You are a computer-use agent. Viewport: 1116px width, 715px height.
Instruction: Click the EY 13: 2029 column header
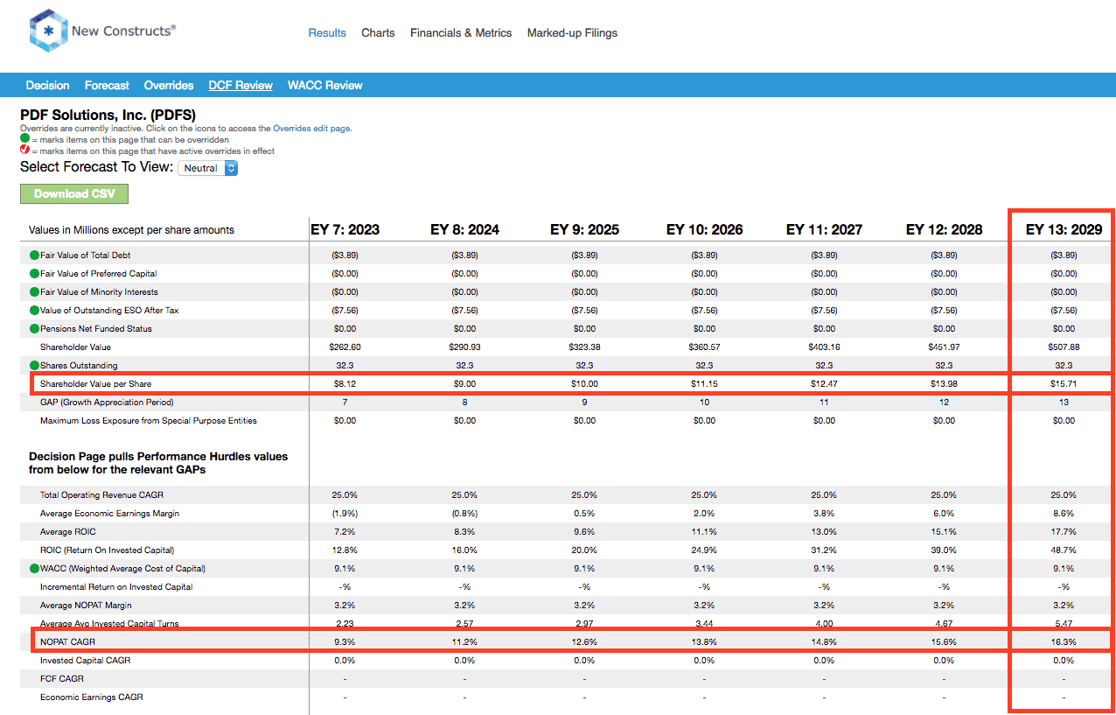coord(1064,230)
